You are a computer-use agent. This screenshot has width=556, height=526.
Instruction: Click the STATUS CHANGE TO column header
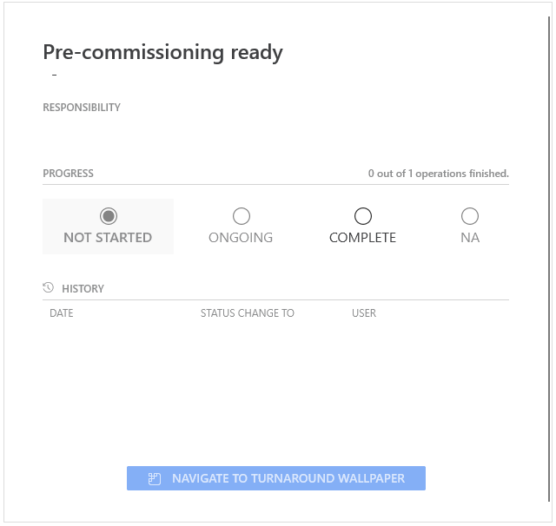248,313
